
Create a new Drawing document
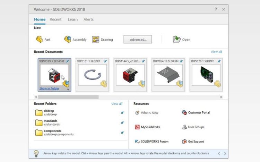tap(102, 39)
